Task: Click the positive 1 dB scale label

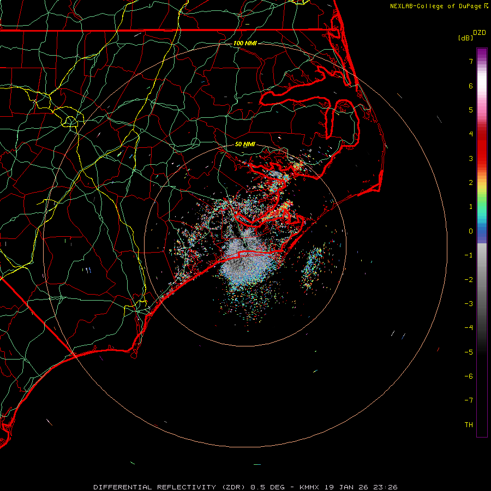Action: (471, 207)
